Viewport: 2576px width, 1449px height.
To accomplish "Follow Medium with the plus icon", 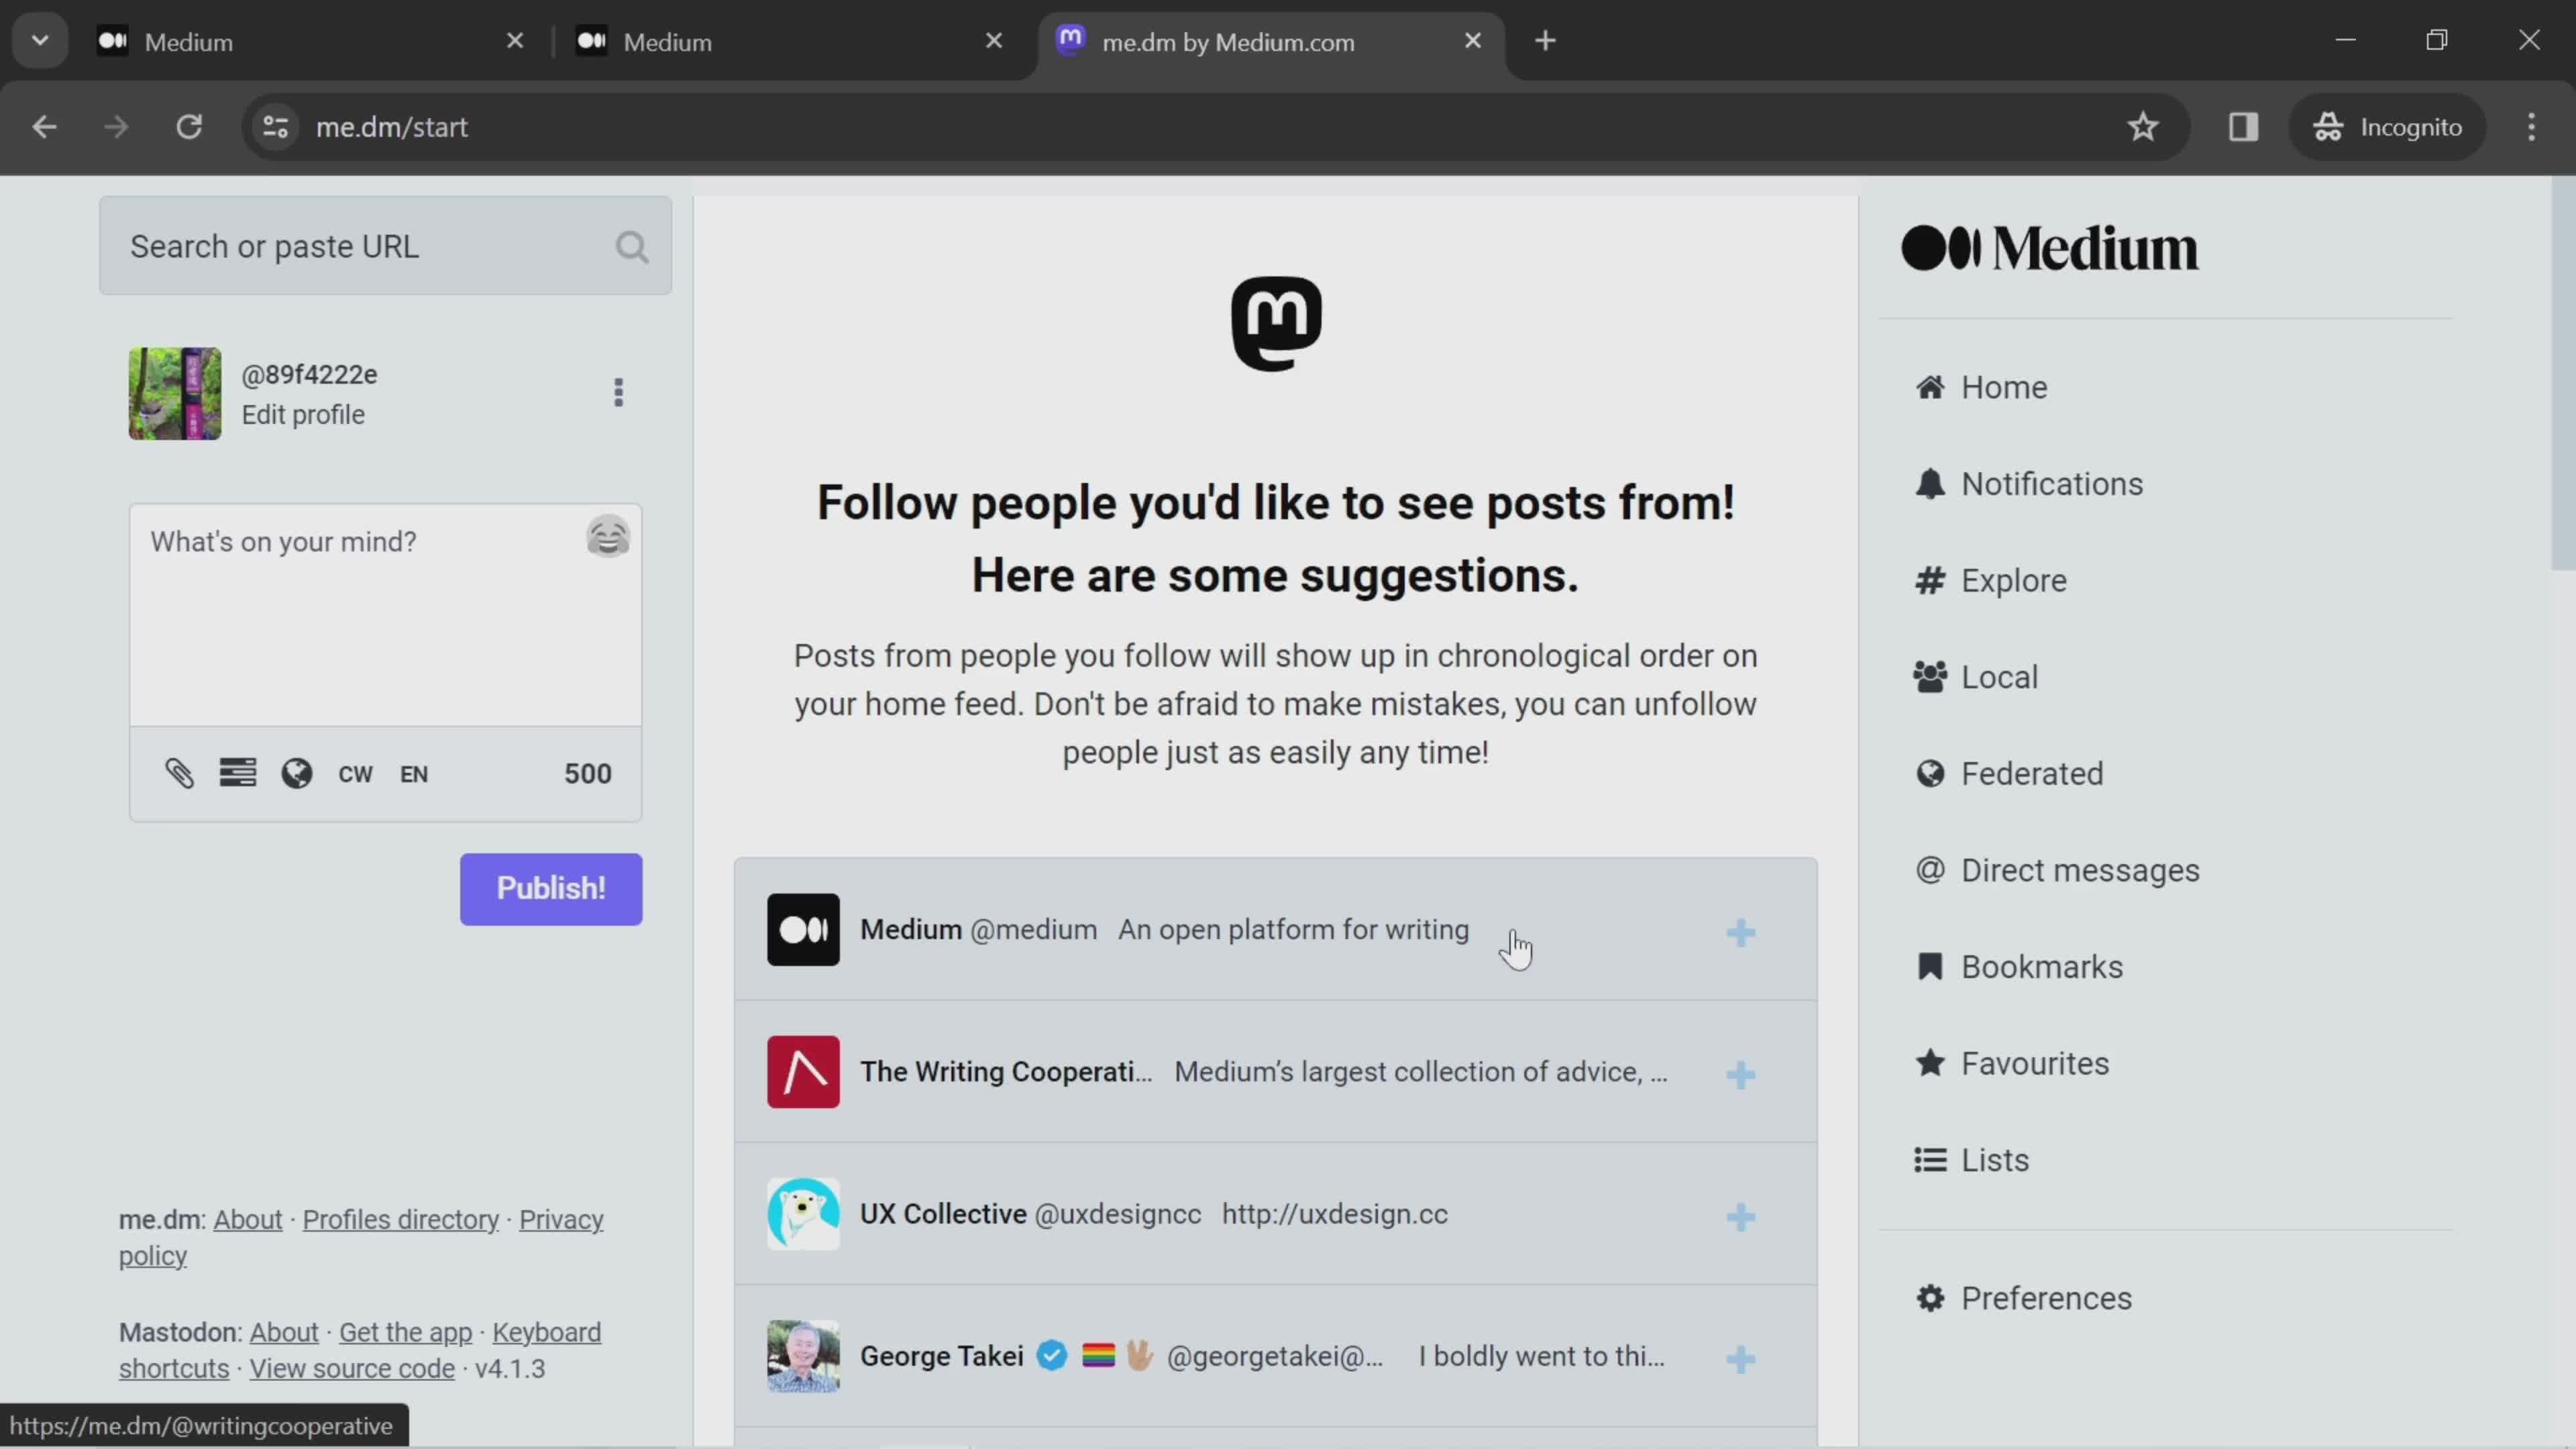I will (x=1740, y=932).
